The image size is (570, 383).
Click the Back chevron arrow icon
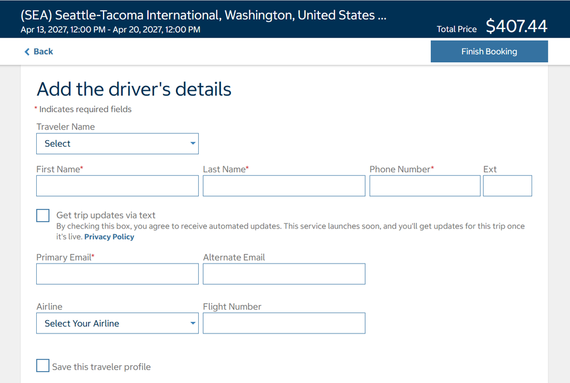(27, 52)
